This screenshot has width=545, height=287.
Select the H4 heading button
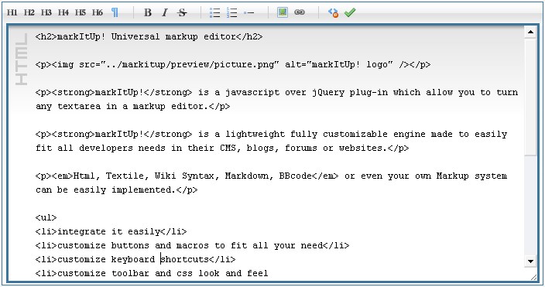[x=63, y=13]
